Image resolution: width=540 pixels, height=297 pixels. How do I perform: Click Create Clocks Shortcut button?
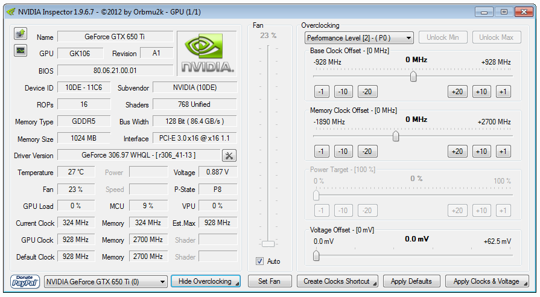click(337, 281)
